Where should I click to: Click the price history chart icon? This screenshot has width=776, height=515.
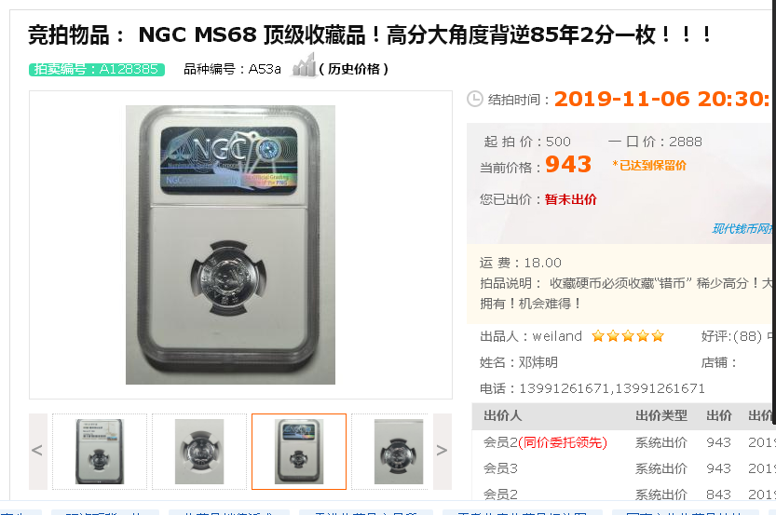(304, 65)
